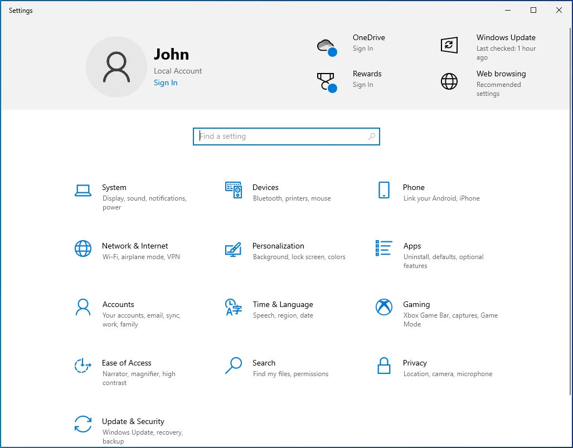Click the Phone icon
Screen dimensions: 573x448
pyautogui.click(x=383, y=190)
